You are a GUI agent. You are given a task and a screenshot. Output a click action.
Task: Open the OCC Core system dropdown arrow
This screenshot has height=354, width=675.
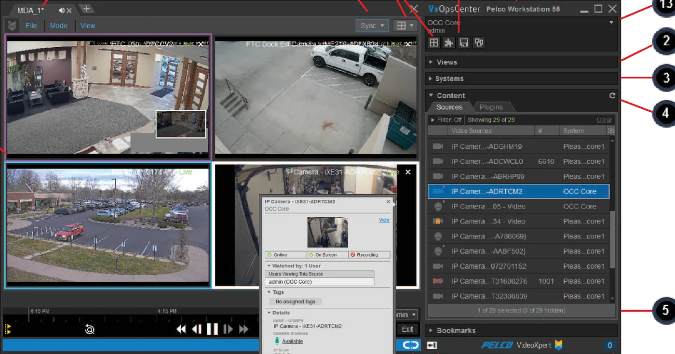click(x=611, y=23)
